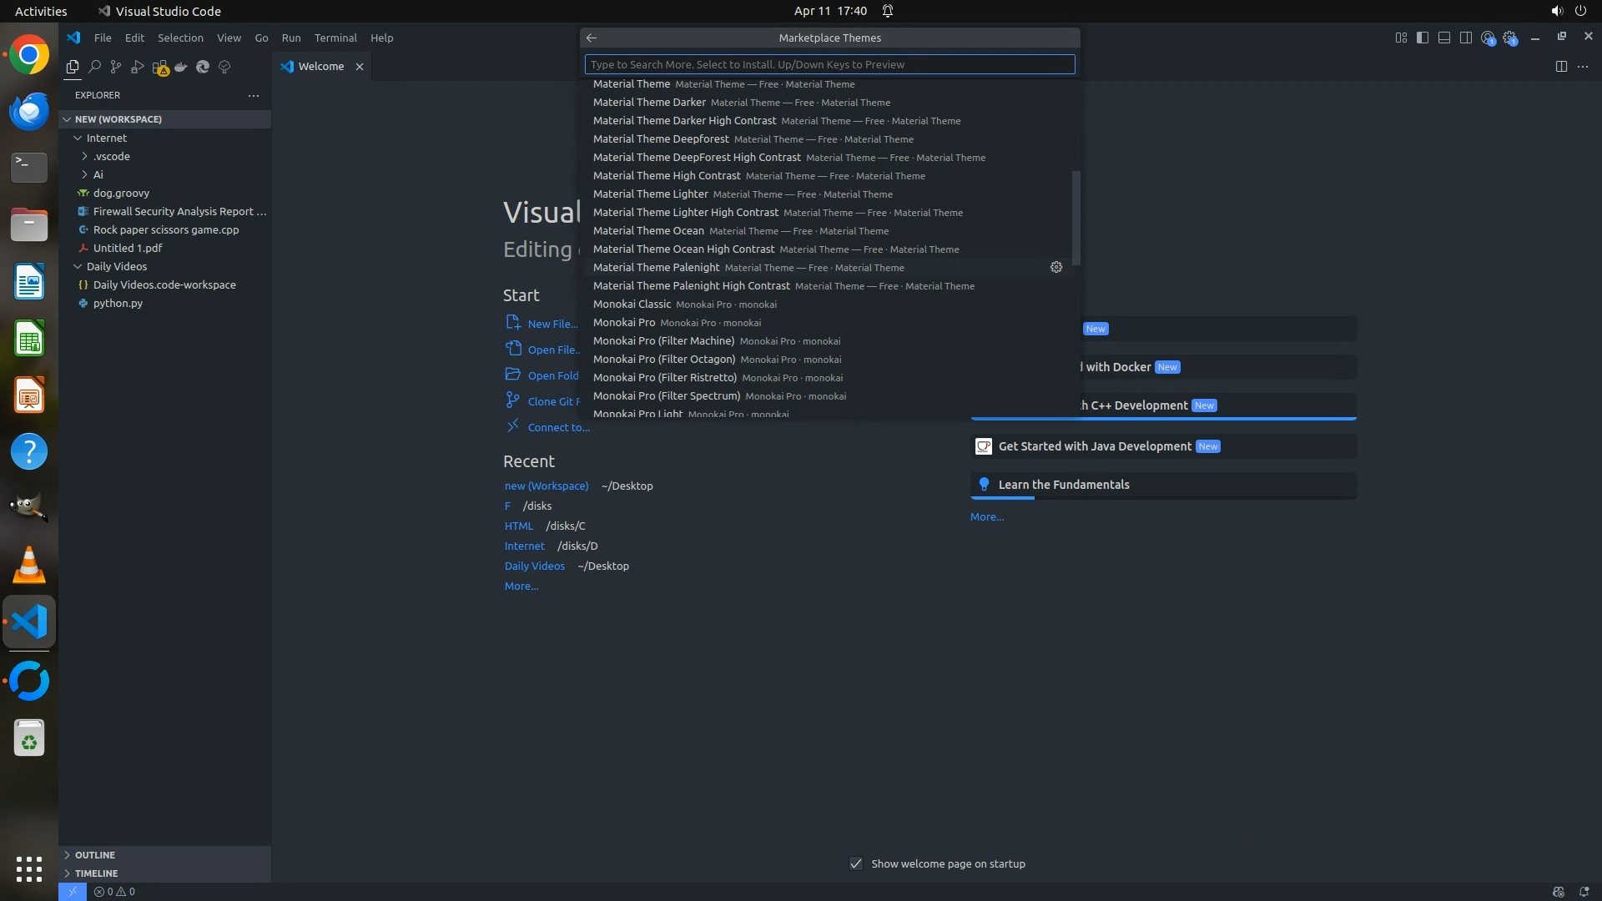Toggle the primary side bar layout button
Viewport: 1602px width, 901px height.
tap(1423, 38)
